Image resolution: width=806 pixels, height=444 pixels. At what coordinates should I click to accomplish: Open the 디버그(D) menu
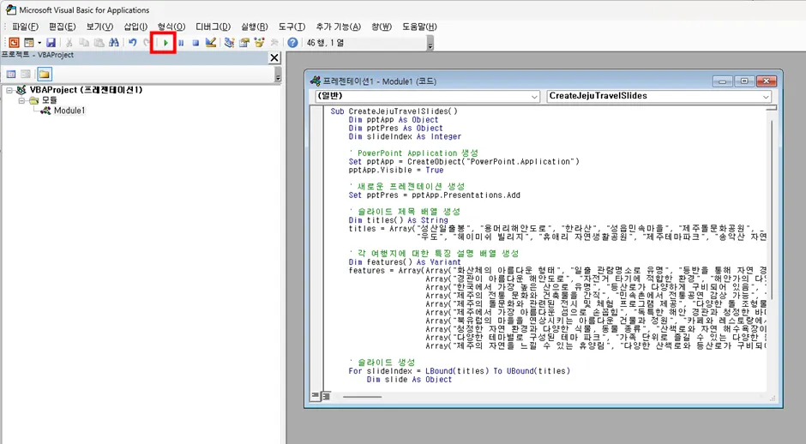coord(213,27)
